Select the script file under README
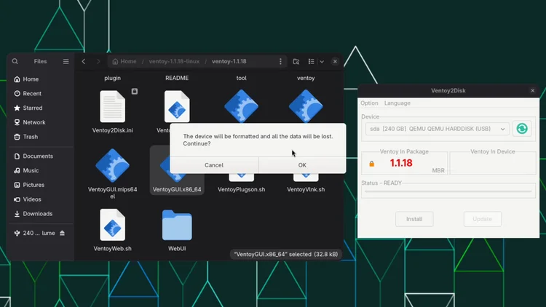Image resolution: width=546 pixels, height=307 pixels. coord(177,106)
